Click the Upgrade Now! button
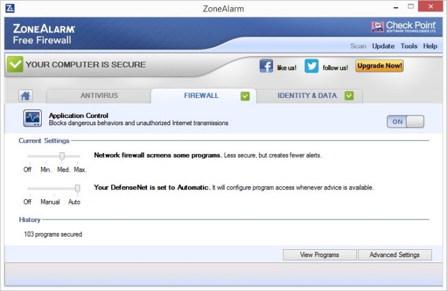 [379, 66]
